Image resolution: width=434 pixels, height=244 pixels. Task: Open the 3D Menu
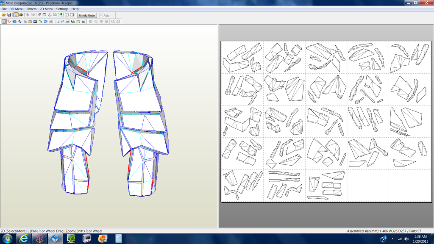[x=17, y=9]
